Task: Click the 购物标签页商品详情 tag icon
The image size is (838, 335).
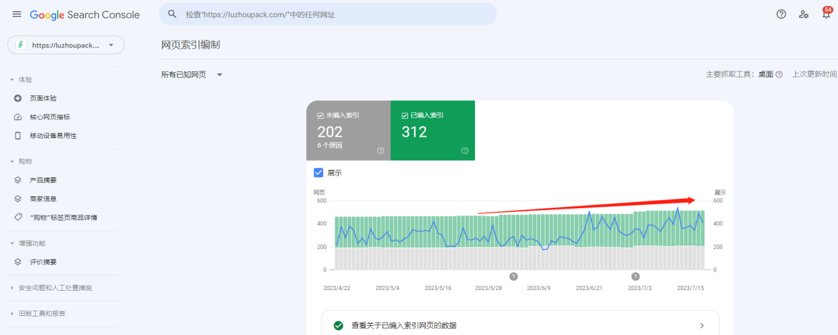Action: [18, 217]
